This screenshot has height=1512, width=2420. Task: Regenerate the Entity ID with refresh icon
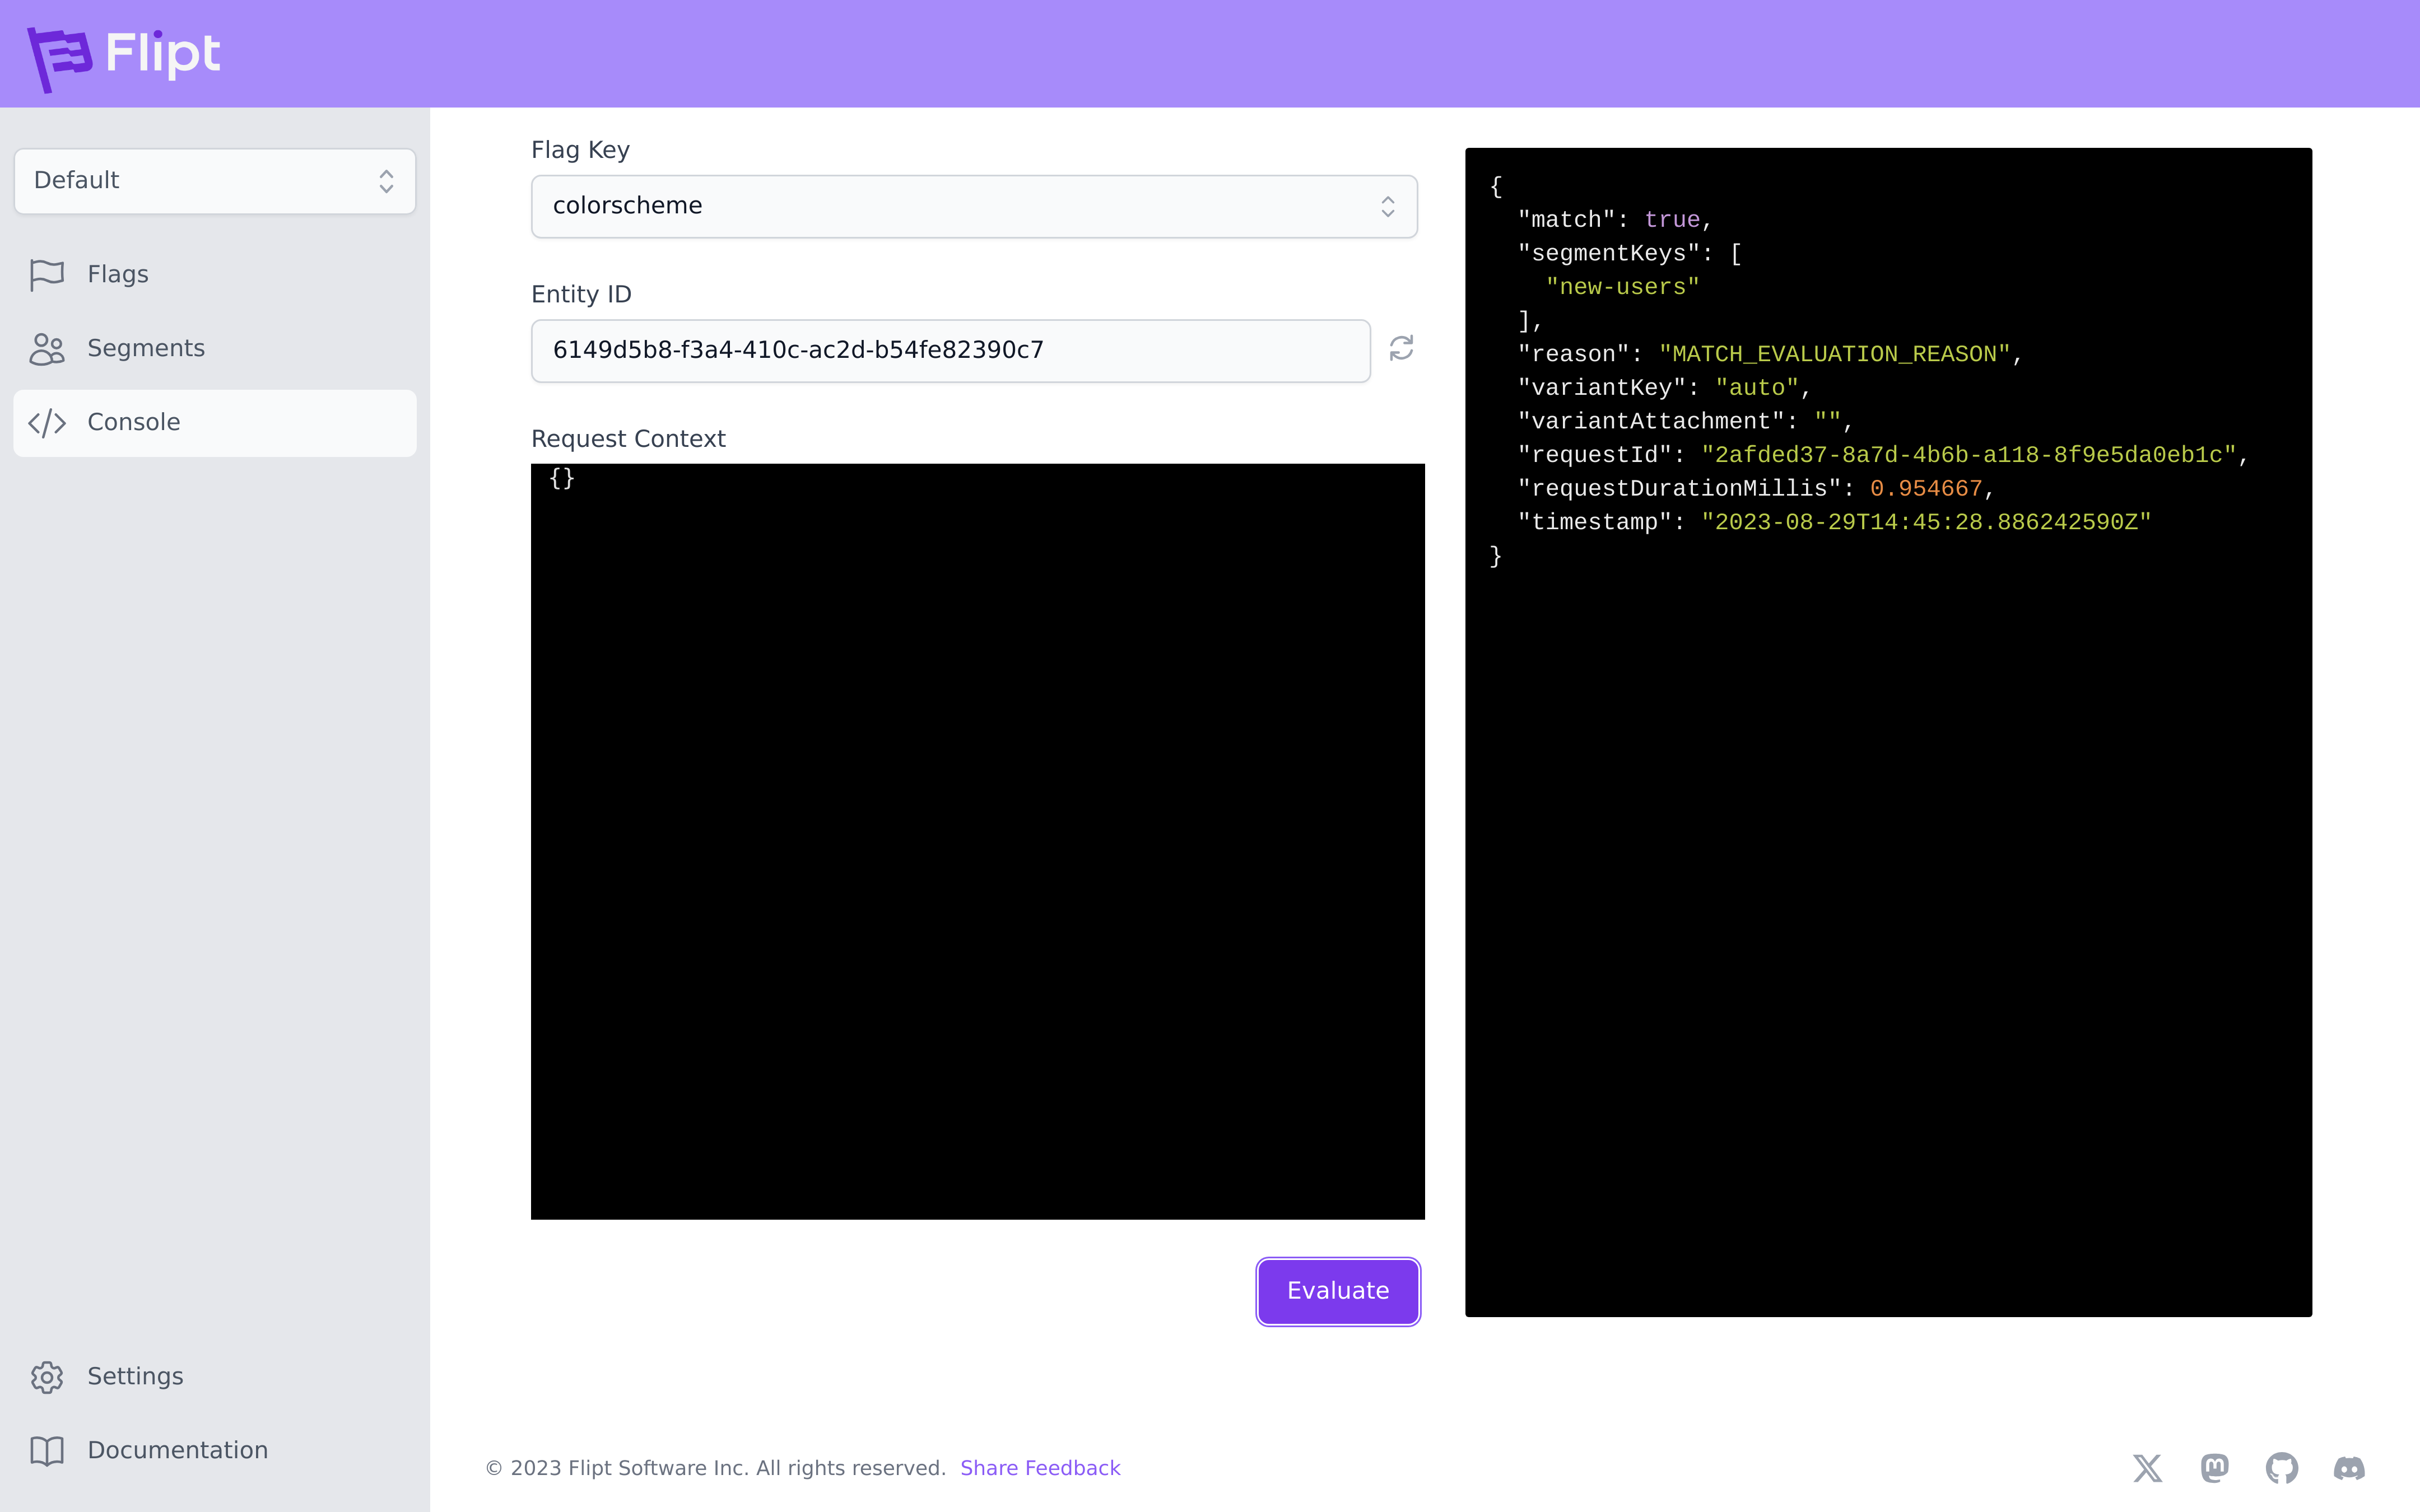point(1401,348)
